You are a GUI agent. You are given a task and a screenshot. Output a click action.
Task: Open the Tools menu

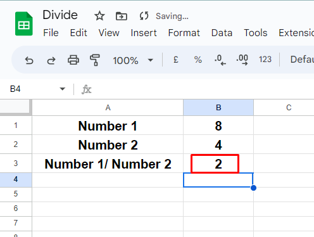pos(256,33)
